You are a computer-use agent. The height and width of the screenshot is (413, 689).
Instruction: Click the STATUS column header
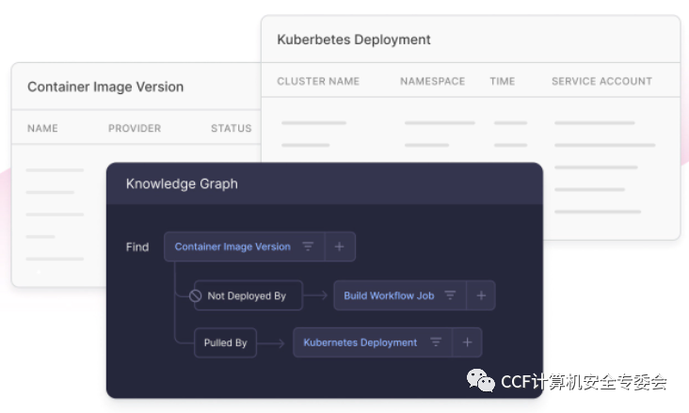coord(232,128)
